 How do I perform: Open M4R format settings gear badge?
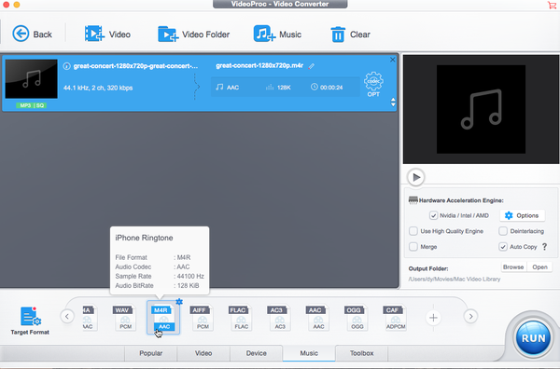coord(179,302)
